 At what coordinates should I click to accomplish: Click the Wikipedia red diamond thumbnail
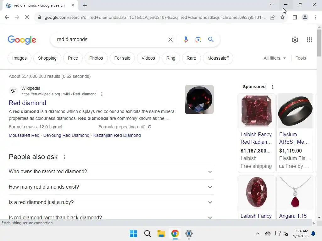199,99
